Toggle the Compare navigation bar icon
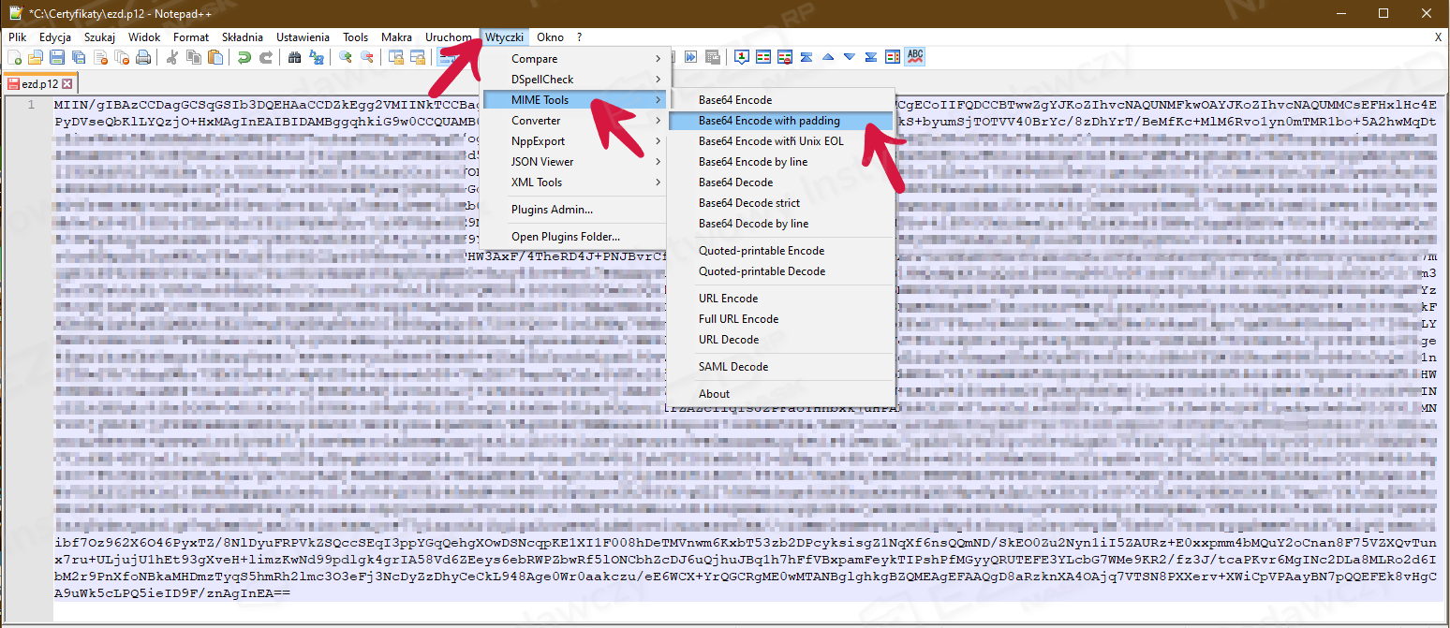Image resolution: width=1450 pixels, height=628 pixels. [893, 57]
